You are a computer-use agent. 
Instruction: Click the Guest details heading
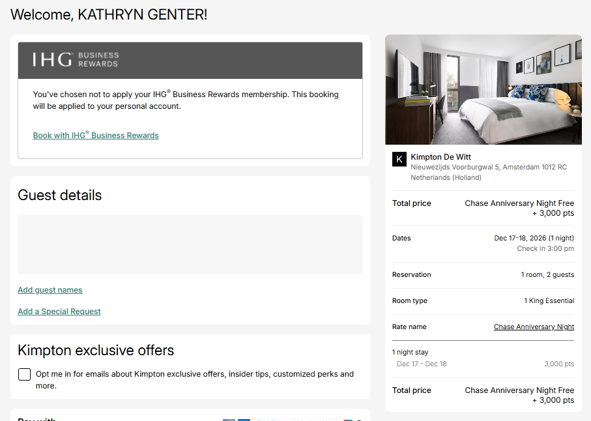point(59,196)
